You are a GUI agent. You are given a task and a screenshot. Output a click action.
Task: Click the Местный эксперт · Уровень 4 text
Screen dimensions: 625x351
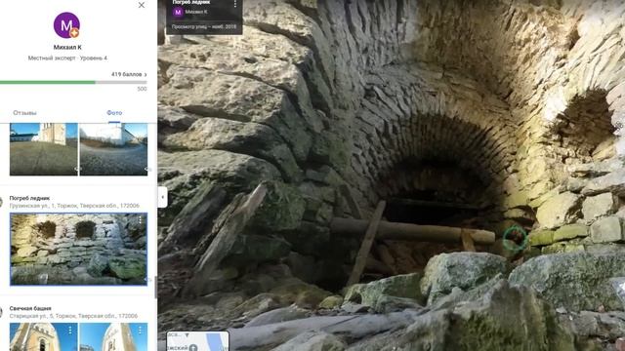pyautogui.click(x=67, y=58)
